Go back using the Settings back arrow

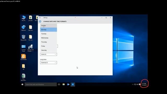(40, 18)
